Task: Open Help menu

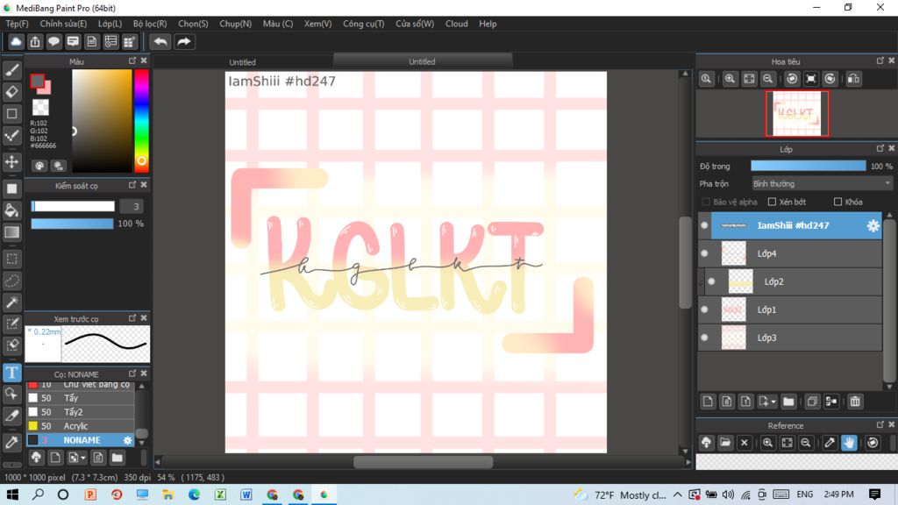Action: 488,24
